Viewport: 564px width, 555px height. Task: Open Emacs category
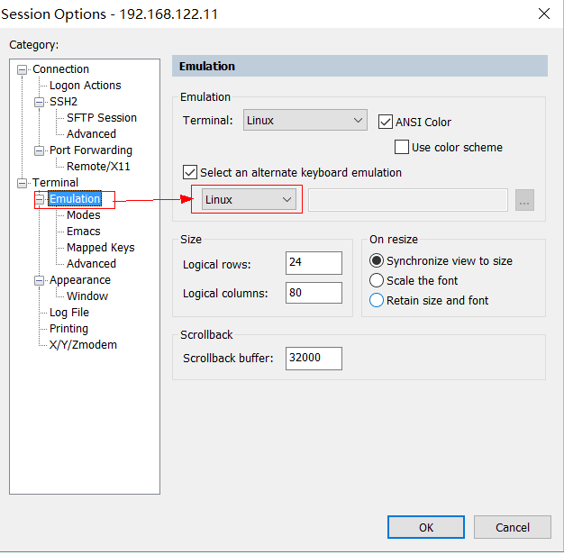pyautogui.click(x=84, y=232)
